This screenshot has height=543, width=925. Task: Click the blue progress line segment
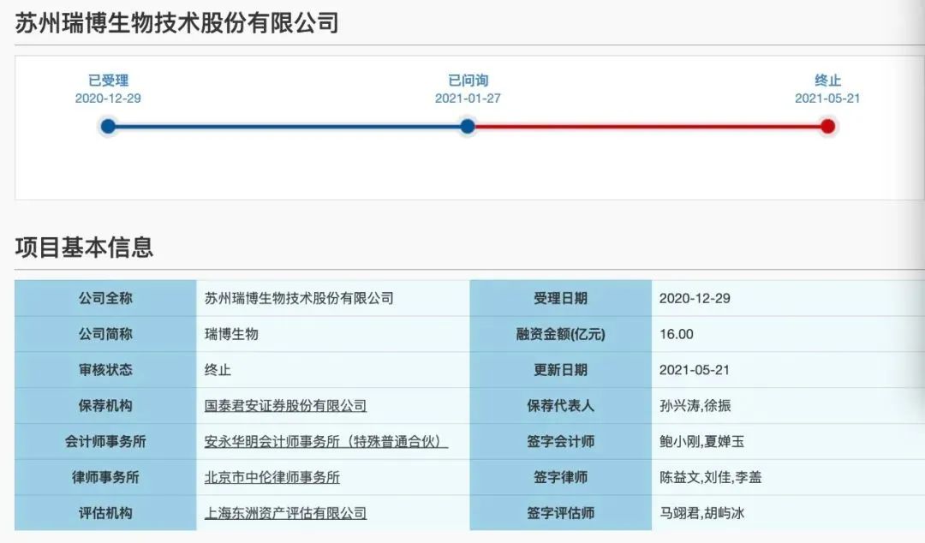[287, 127]
